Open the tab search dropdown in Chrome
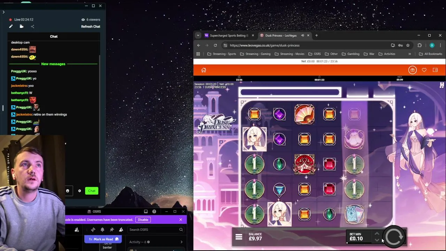The width and height of the screenshot is (446, 251). tap(198, 36)
